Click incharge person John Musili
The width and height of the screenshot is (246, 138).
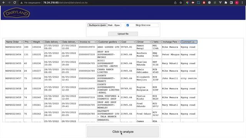[171, 78]
